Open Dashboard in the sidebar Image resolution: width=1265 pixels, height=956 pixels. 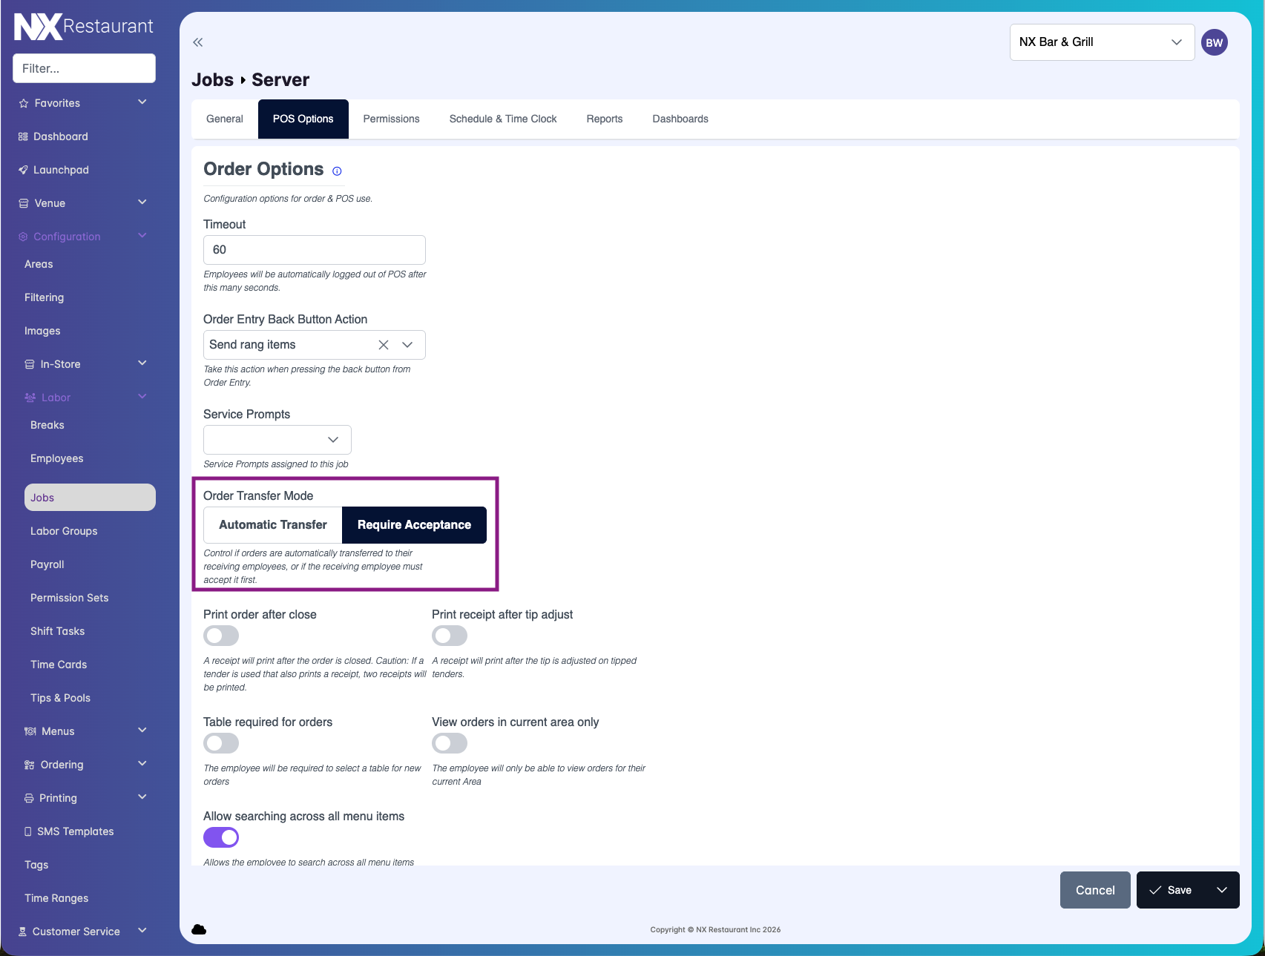pos(60,136)
